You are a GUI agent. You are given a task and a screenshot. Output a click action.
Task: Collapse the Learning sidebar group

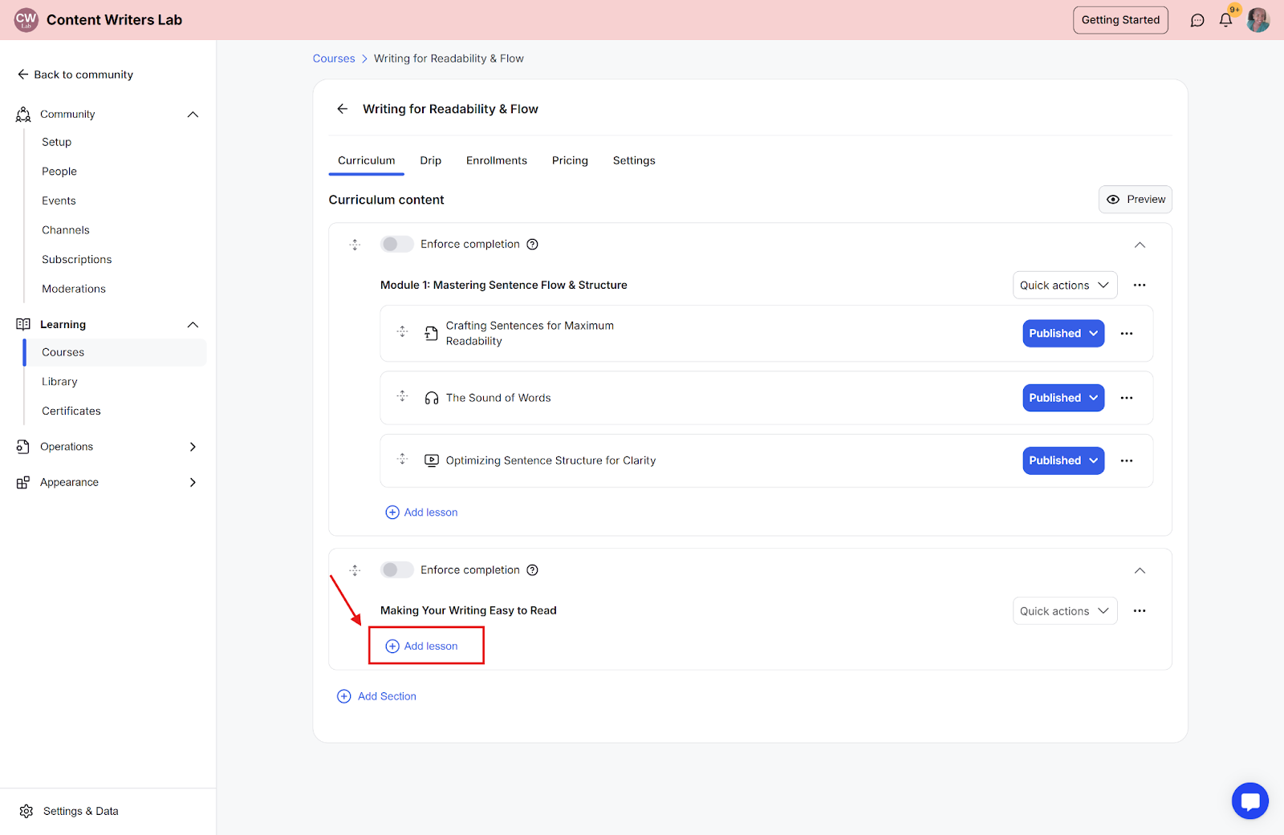click(193, 325)
